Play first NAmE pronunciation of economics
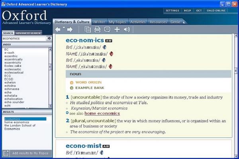 click(x=111, y=54)
